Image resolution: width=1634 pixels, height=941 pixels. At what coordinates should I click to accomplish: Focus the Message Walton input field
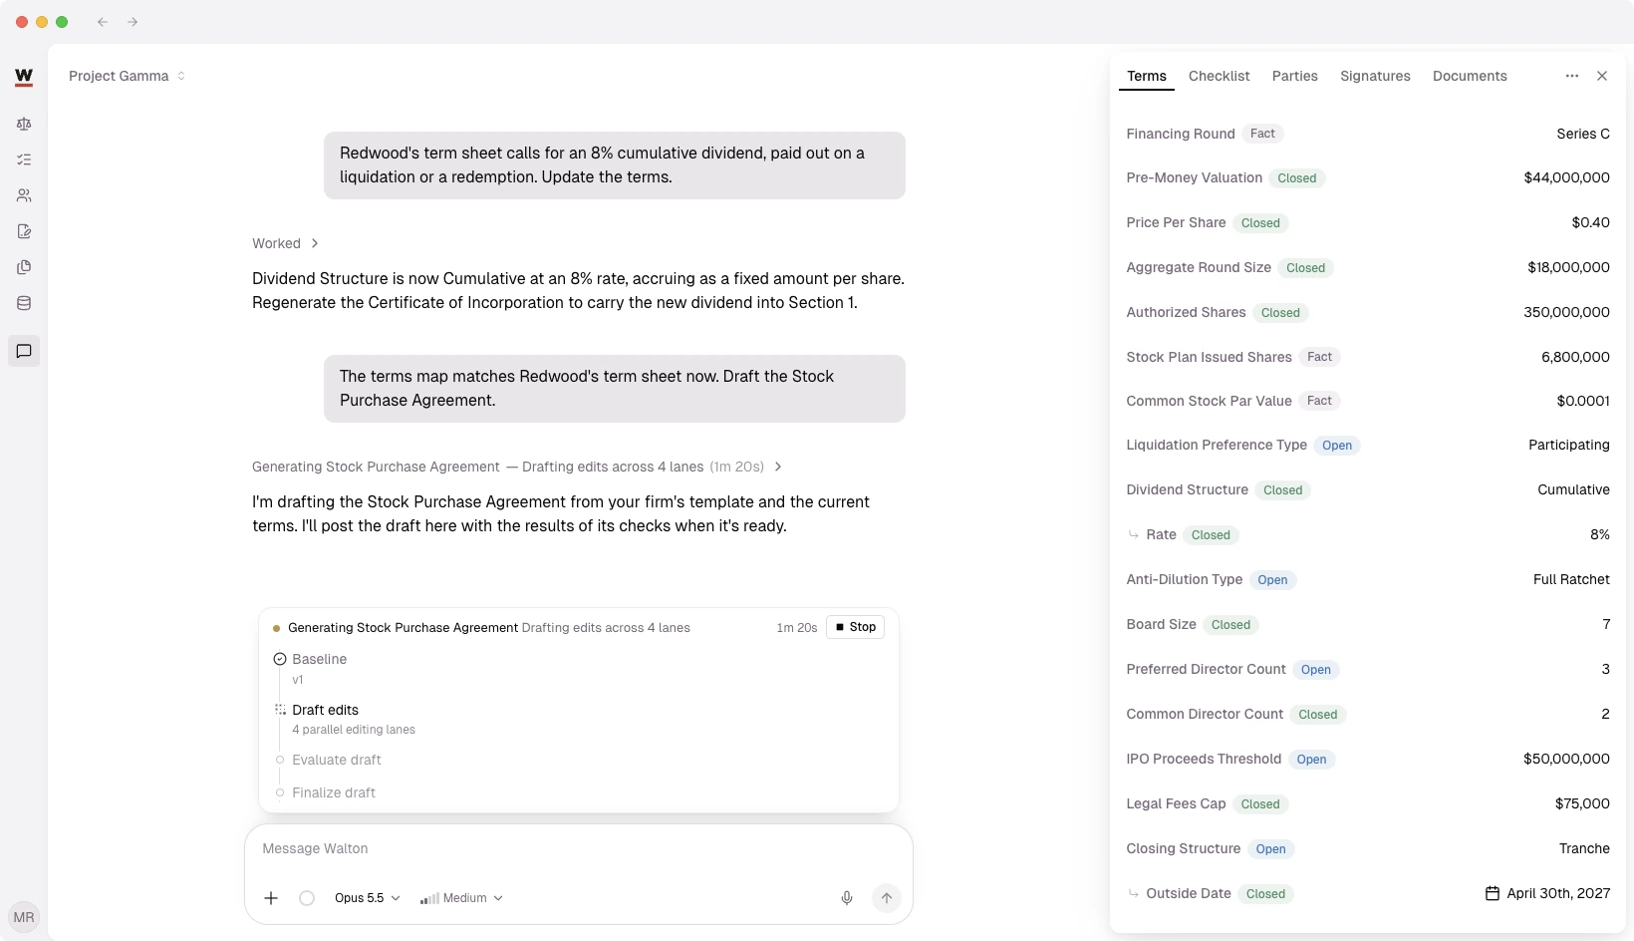click(578, 848)
